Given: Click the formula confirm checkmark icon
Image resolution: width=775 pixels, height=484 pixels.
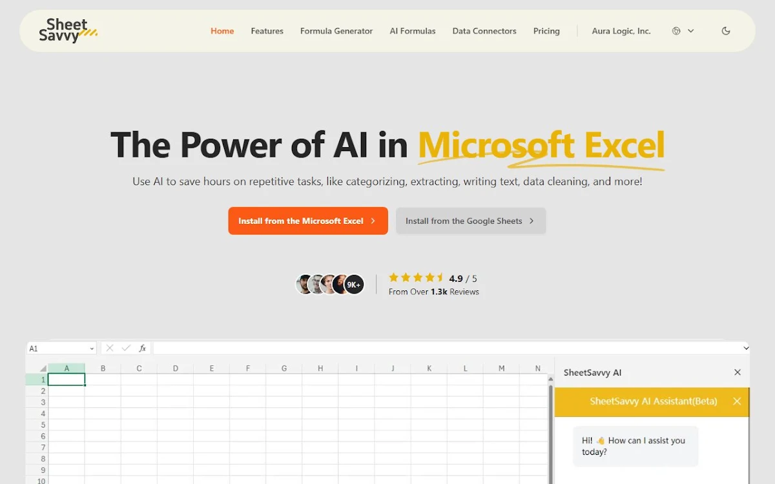Looking at the screenshot, I should [x=126, y=348].
